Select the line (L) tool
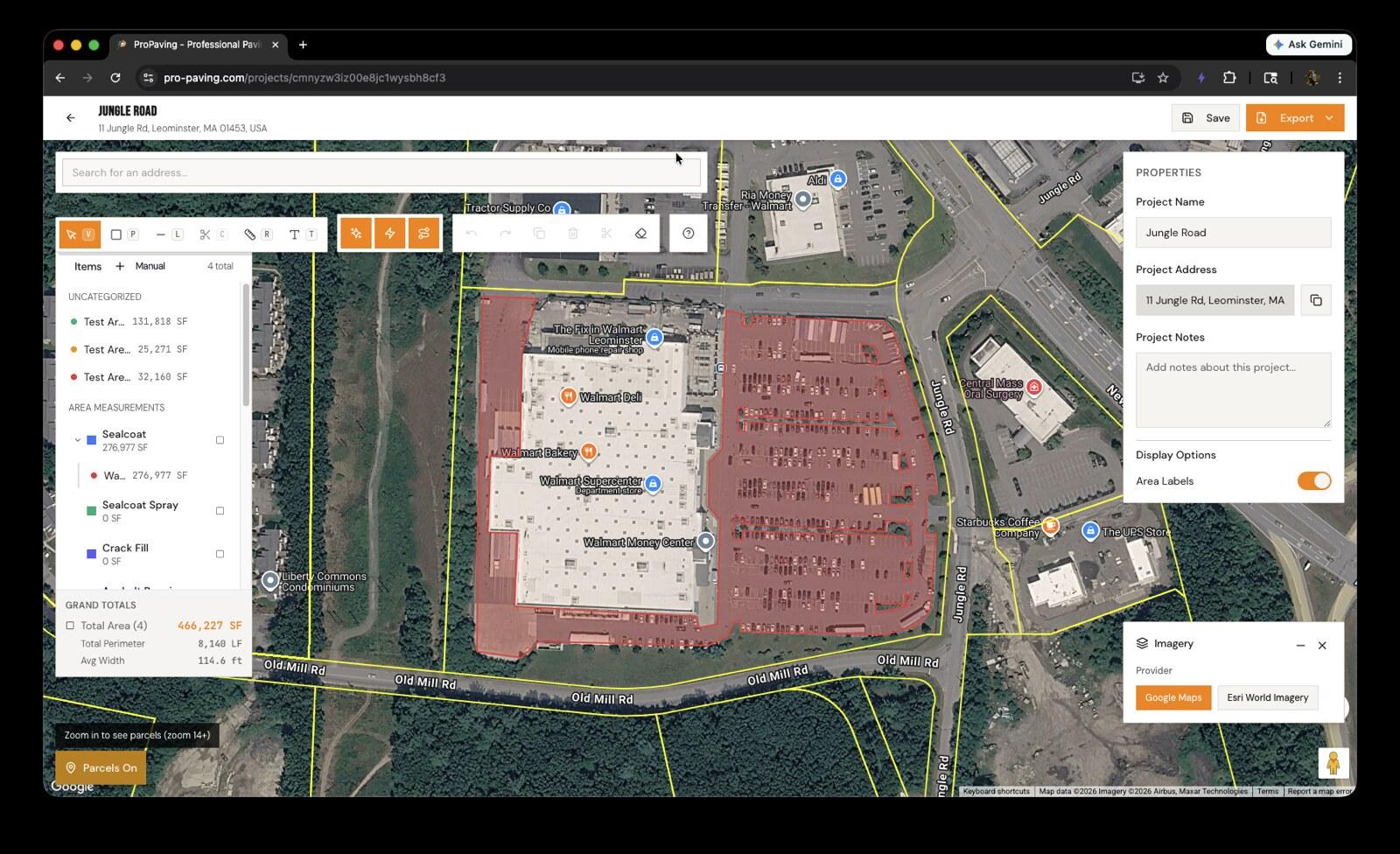Screen dimensions: 1400x854 click(169, 234)
